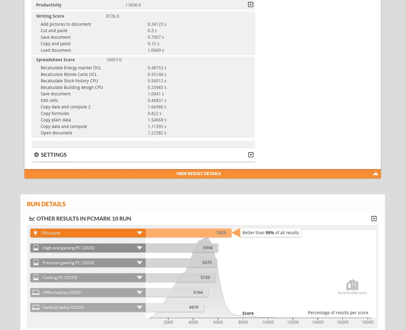406x330 pixels.
Task: Select the Load document row
Action: click(143, 50)
